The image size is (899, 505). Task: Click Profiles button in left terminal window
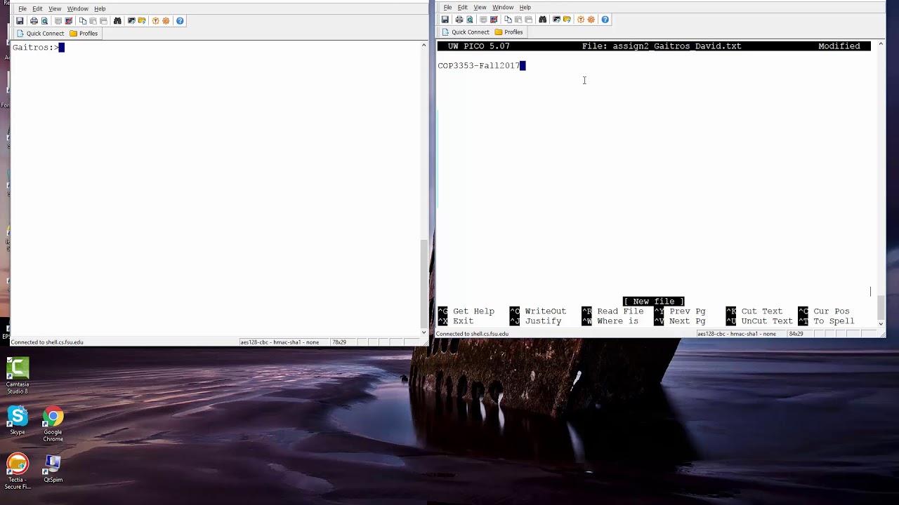(84, 34)
